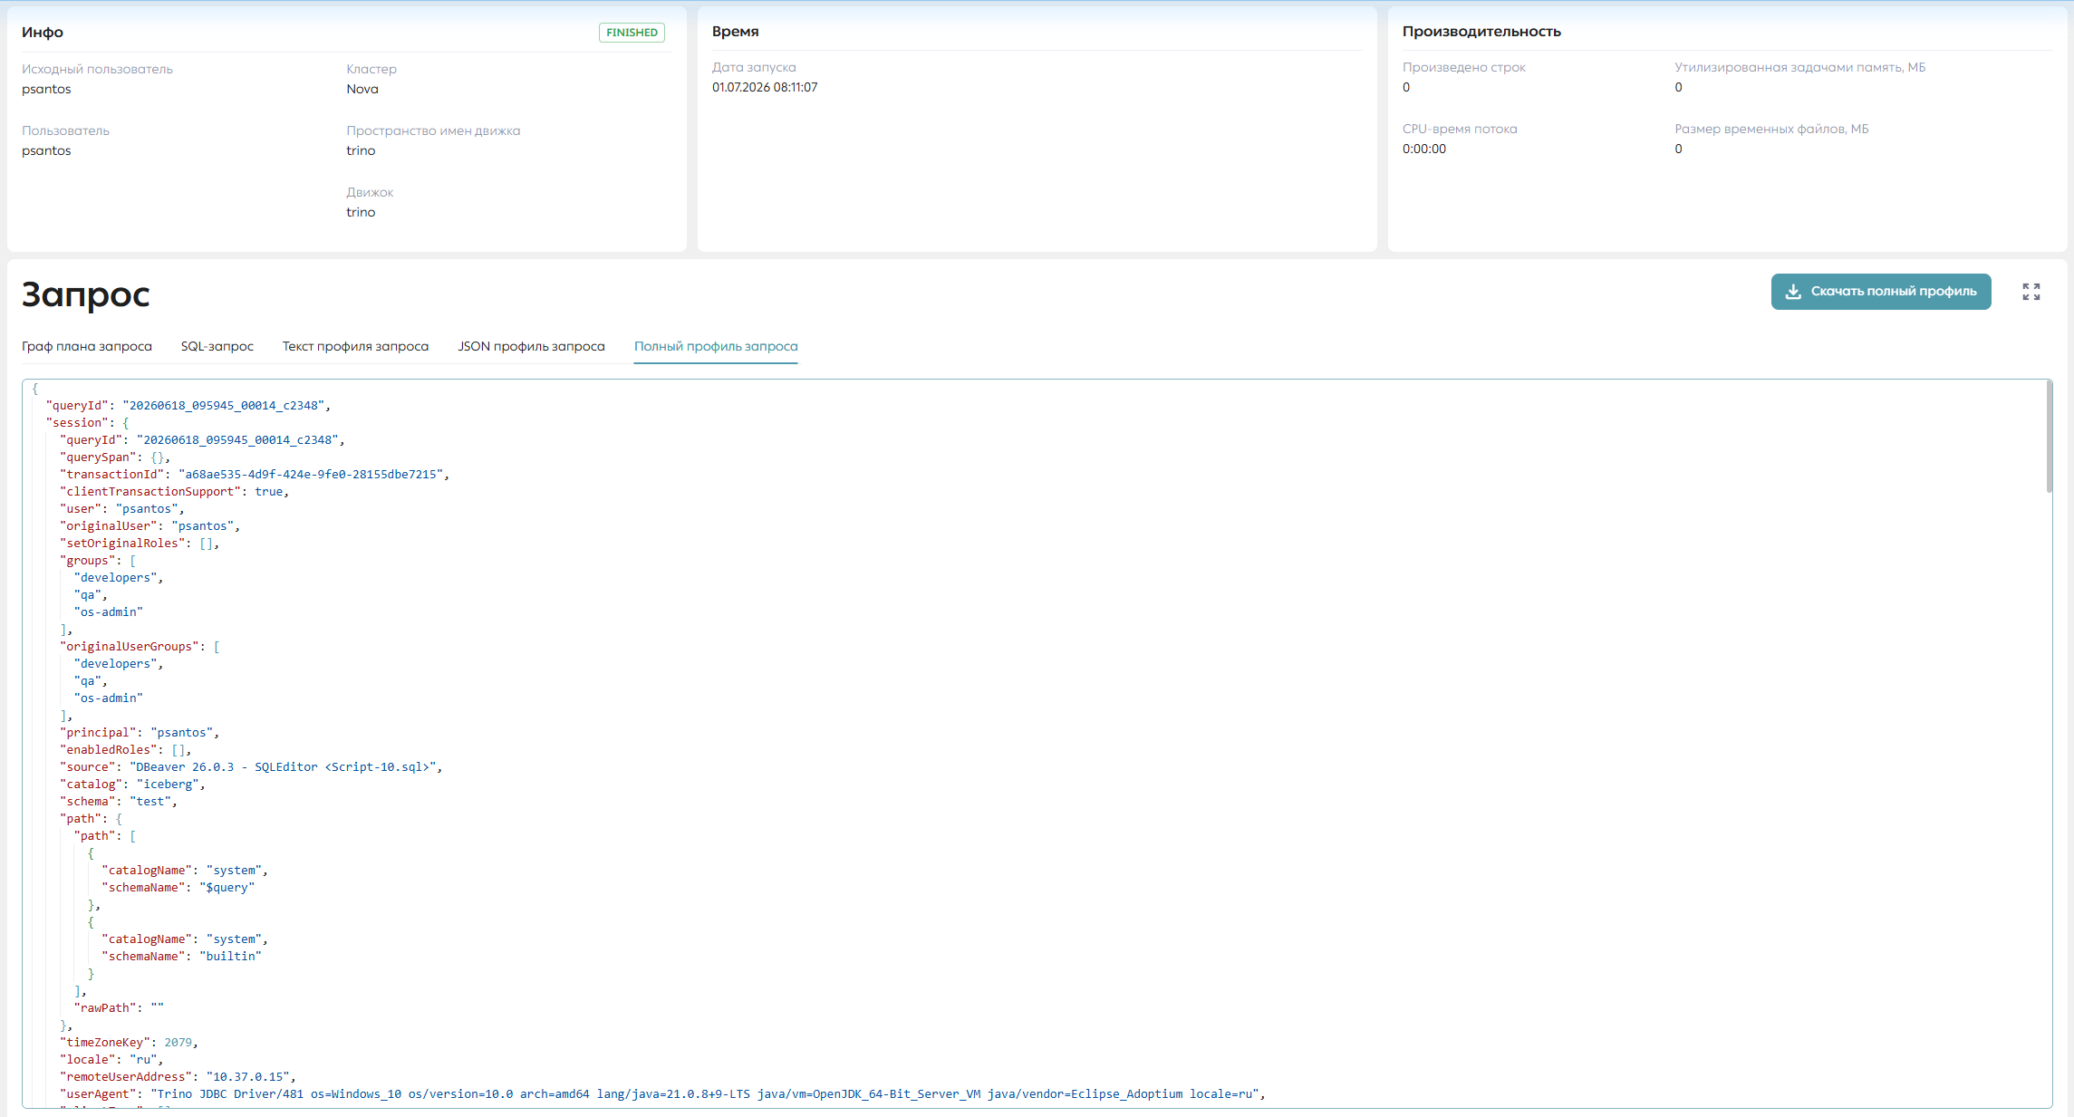2074x1117 pixels.
Task: Click the CPU time value 0:00:00
Action: point(1424,149)
